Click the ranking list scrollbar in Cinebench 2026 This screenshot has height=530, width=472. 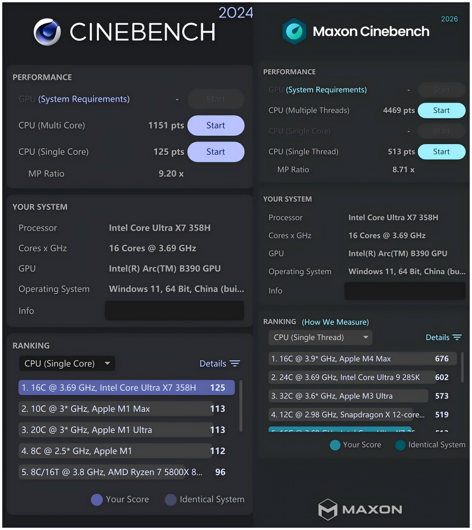(x=462, y=367)
